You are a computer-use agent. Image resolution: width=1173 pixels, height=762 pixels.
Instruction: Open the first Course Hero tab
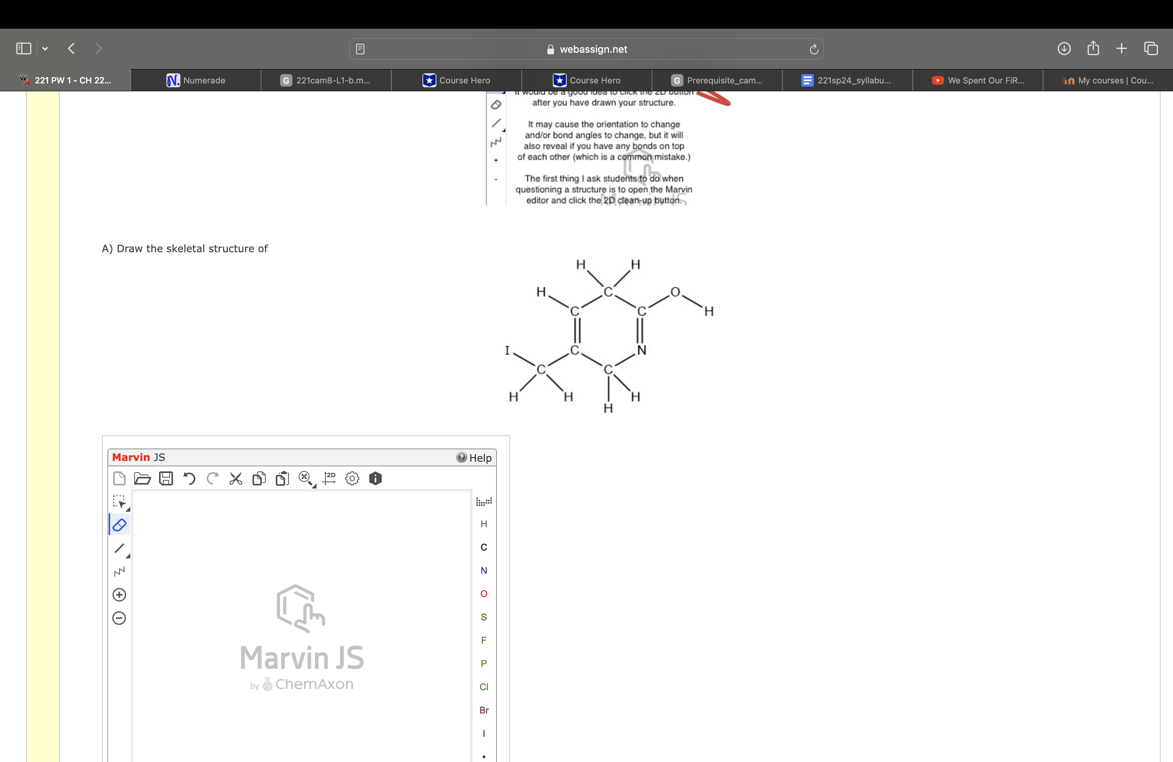tap(457, 80)
